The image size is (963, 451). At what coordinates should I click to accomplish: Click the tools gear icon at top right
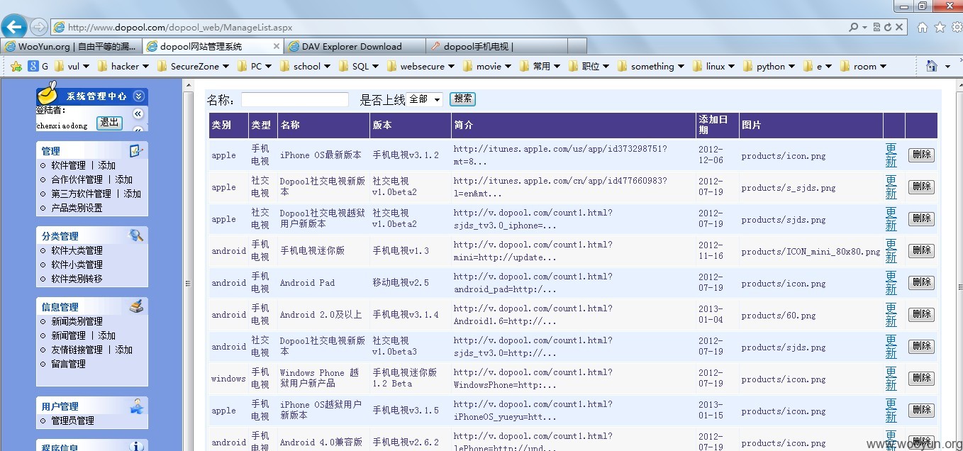[x=957, y=27]
